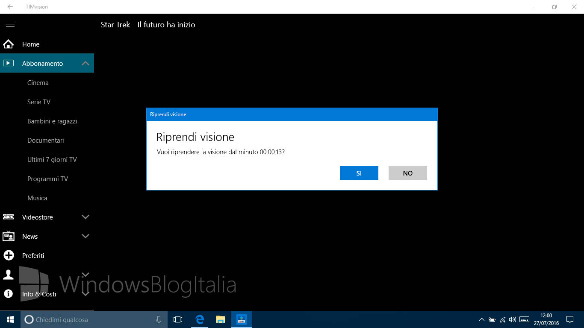Decline resume with NO button
The image size is (584, 328).
coord(408,173)
